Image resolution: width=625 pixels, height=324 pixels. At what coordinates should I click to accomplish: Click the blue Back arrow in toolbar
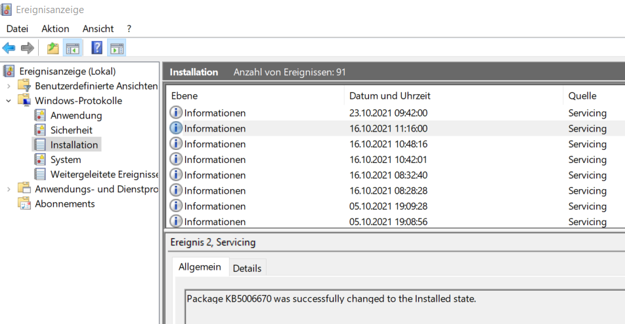point(9,48)
